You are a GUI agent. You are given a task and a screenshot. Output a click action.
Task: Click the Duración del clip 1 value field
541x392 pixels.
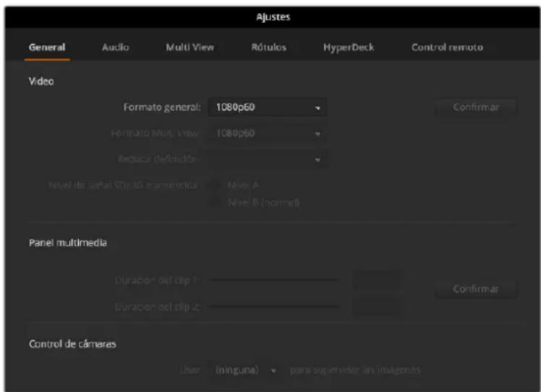click(x=378, y=280)
